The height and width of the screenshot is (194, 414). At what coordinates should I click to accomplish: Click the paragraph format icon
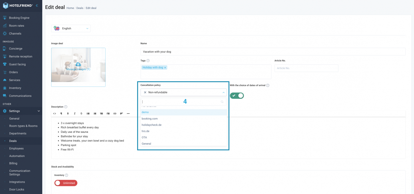(x=61, y=114)
